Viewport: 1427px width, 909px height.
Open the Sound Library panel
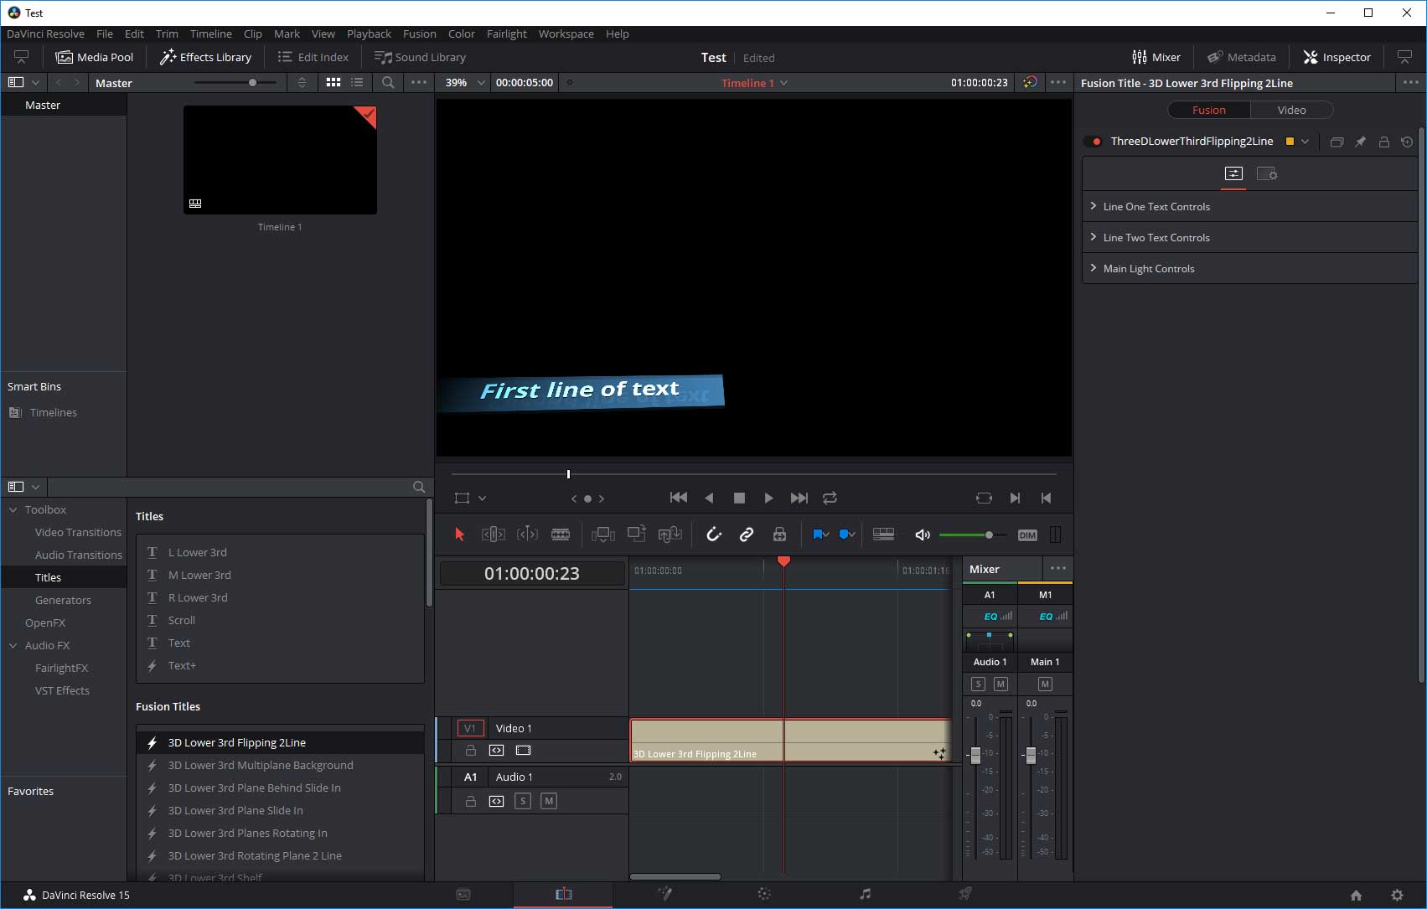point(420,57)
